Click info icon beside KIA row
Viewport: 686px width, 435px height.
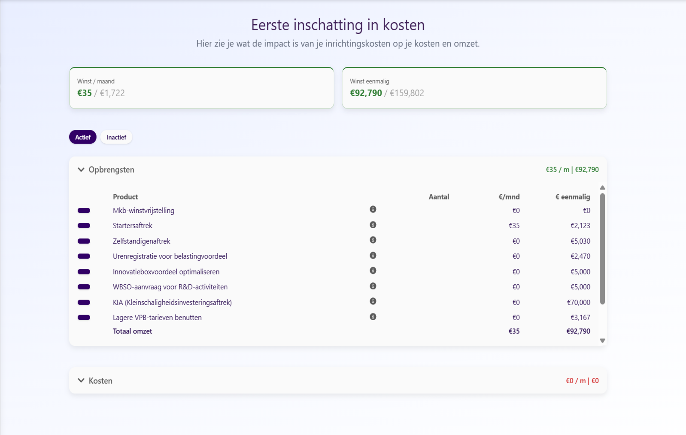click(373, 301)
